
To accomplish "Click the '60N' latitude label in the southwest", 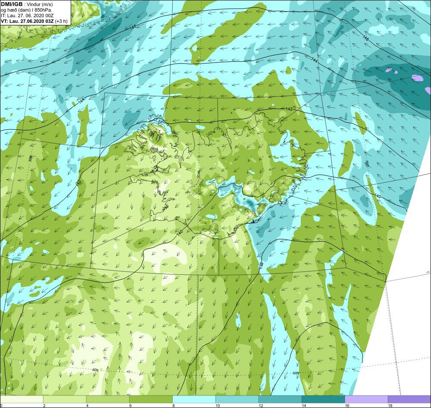I will tap(95, 370).
